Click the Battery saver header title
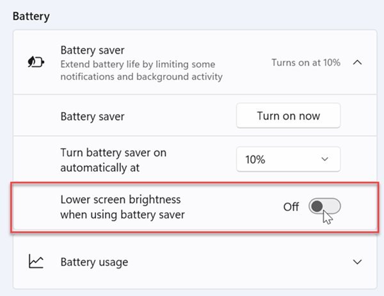Image resolution: width=384 pixels, height=296 pixels. [x=92, y=50]
